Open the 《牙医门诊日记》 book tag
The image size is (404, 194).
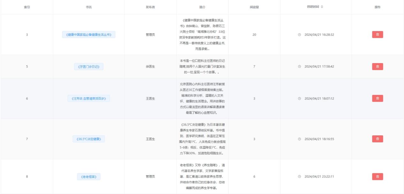tap(89, 67)
